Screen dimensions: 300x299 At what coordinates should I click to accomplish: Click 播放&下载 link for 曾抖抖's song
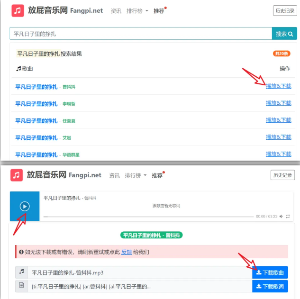[x=278, y=86]
